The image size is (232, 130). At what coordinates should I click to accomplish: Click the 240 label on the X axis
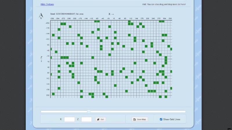(153, 18)
